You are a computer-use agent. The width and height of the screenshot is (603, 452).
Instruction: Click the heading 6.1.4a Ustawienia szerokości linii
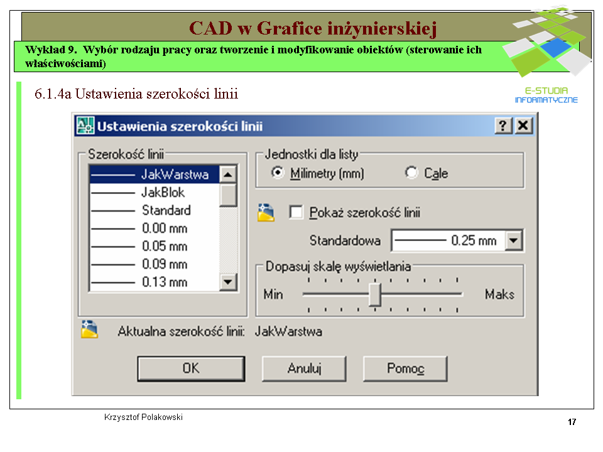coord(136,94)
